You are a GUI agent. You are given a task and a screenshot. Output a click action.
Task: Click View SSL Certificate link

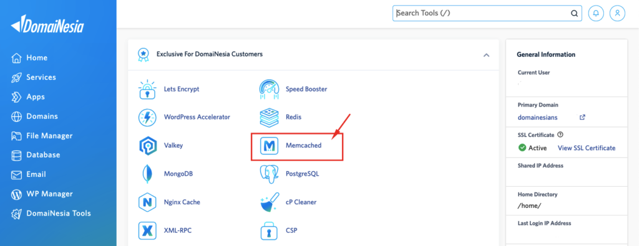click(587, 148)
